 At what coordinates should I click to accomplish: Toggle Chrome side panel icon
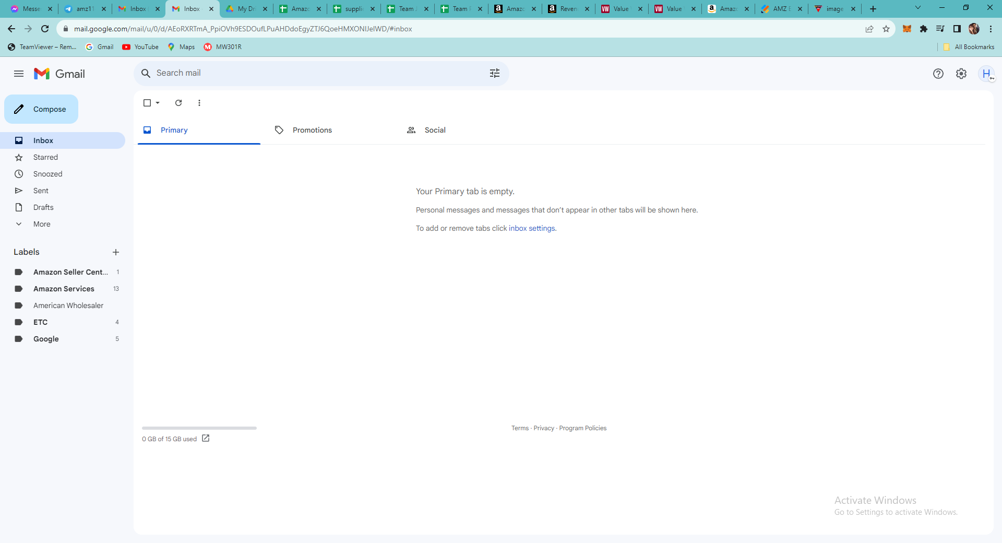(x=957, y=29)
